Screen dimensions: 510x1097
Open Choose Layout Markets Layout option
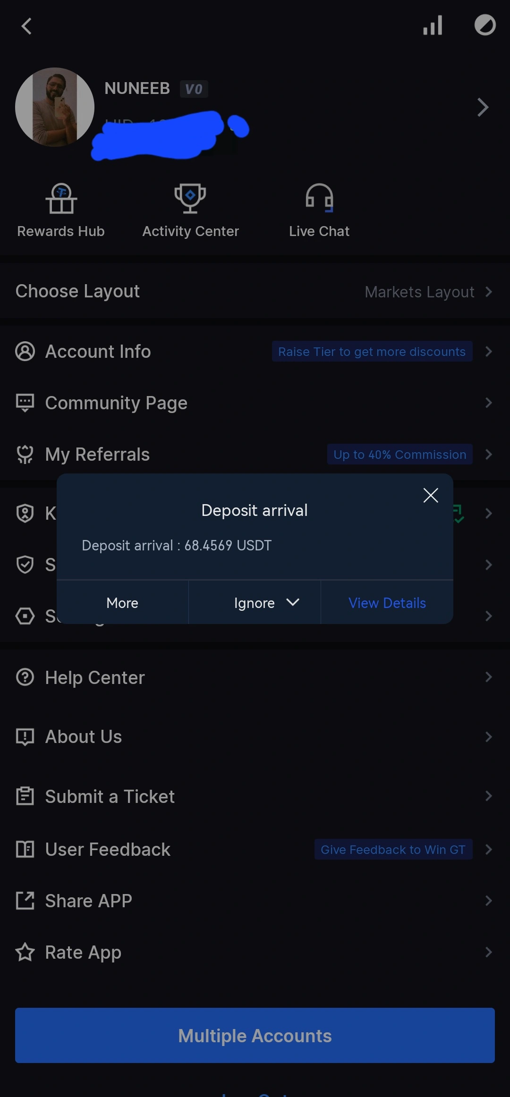(255, 292)
